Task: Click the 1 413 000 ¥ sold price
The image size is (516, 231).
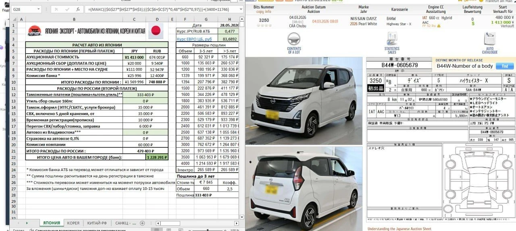Action: (x=502, y=23)
